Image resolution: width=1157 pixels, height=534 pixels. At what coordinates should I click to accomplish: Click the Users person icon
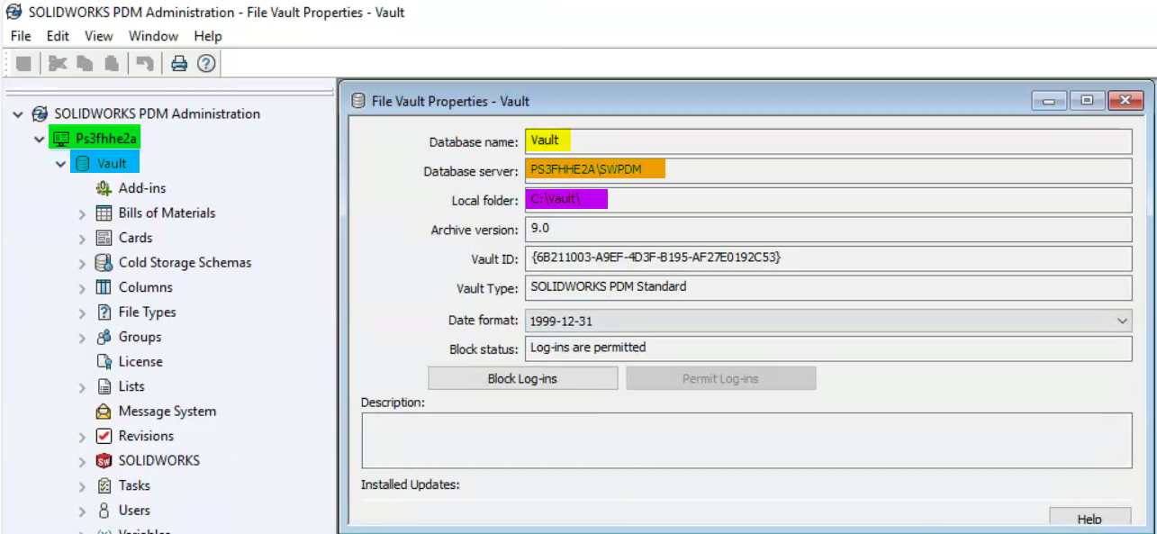pos(104,511)
